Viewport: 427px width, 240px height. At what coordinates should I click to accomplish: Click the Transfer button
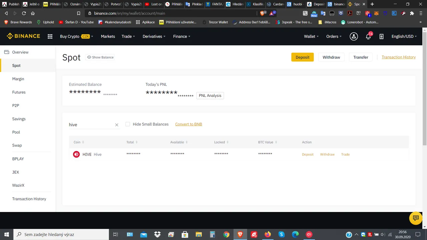(x=361, y=57)
